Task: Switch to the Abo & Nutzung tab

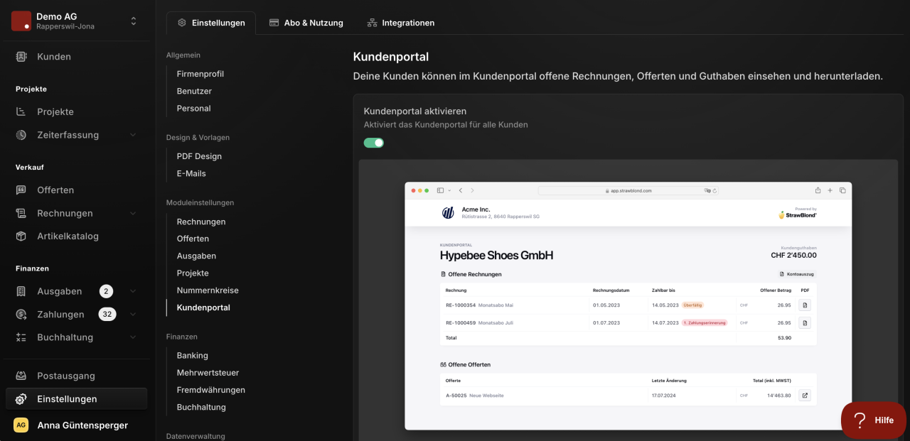Action: (x=306, y=23)
